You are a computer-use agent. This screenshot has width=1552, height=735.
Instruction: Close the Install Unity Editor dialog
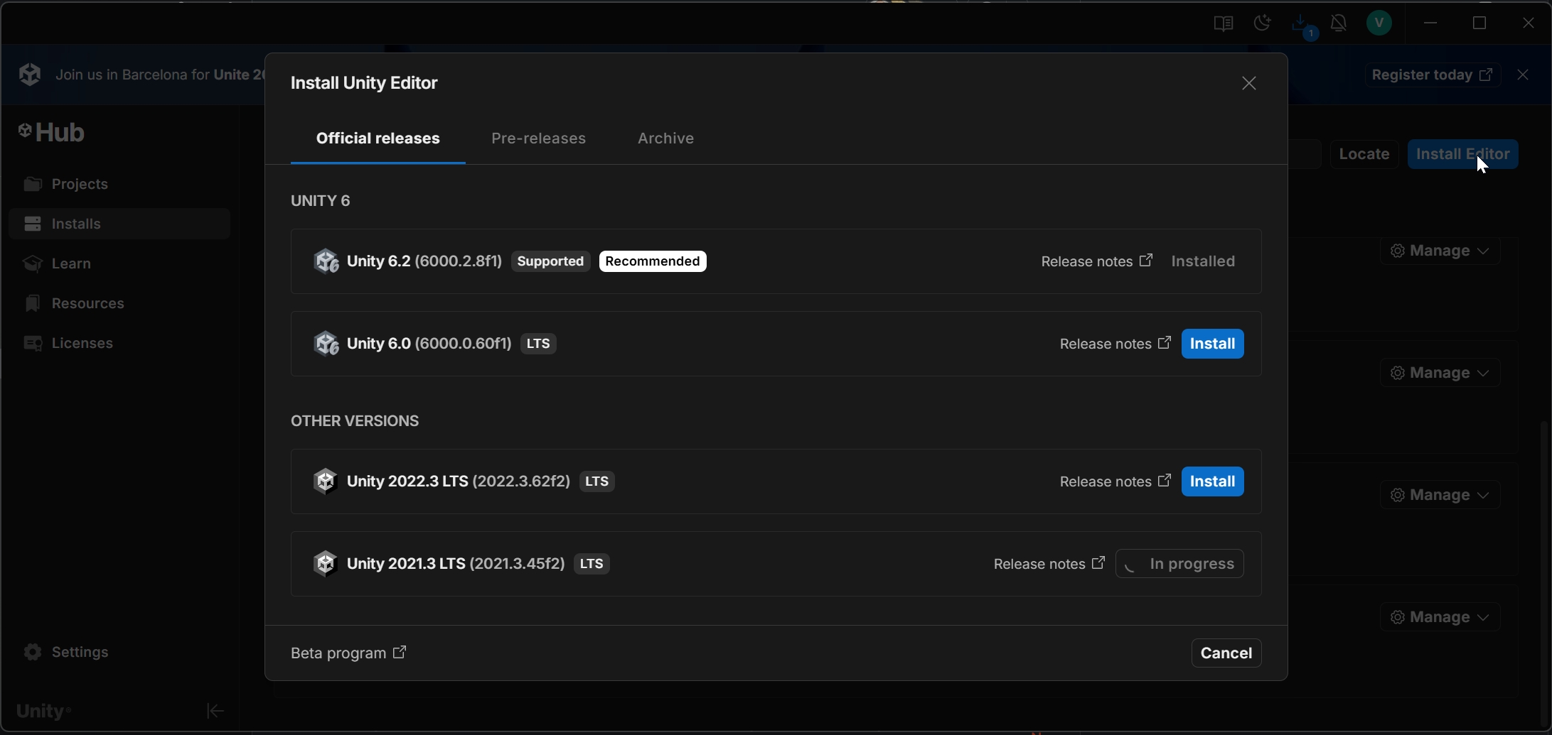pyautogui.click(x=1248, y=84)
